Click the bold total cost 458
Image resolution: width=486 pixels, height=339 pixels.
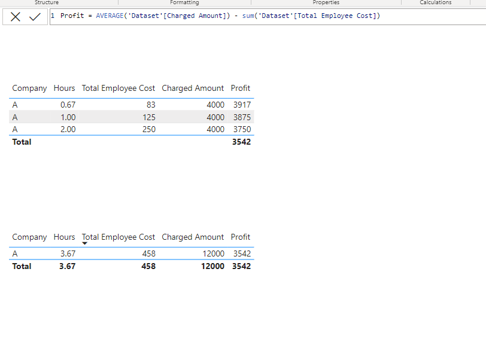click(x=148, y=267)
